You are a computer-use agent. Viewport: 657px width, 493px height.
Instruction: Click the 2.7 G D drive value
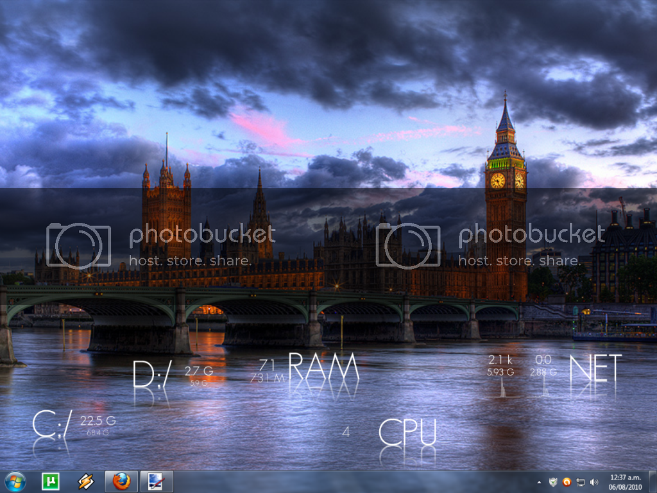(198, 371)
